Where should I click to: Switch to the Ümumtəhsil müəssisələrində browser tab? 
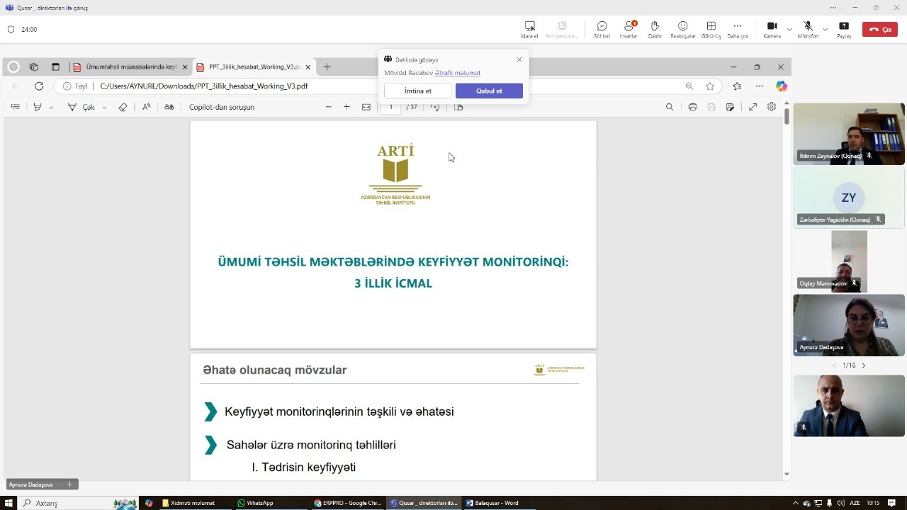tap(130, 67)
